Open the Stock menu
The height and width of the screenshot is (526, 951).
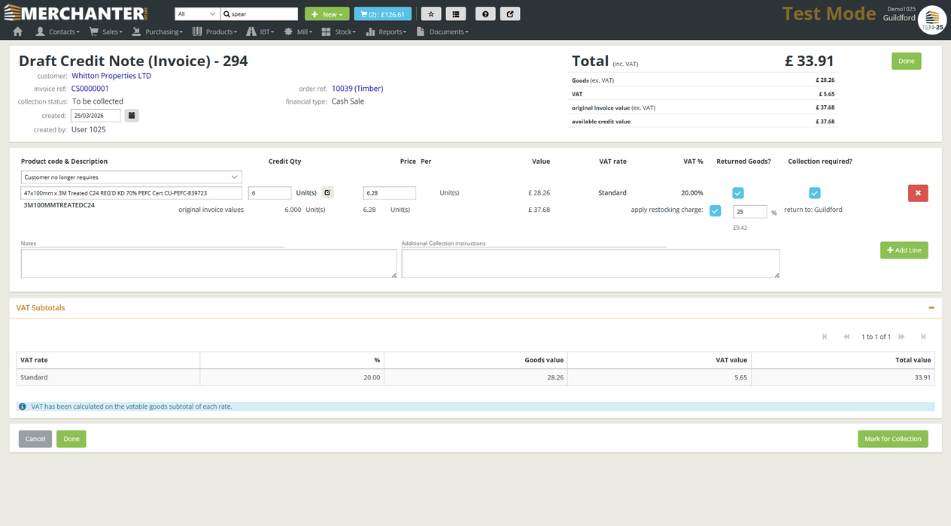tap(339, 32)
